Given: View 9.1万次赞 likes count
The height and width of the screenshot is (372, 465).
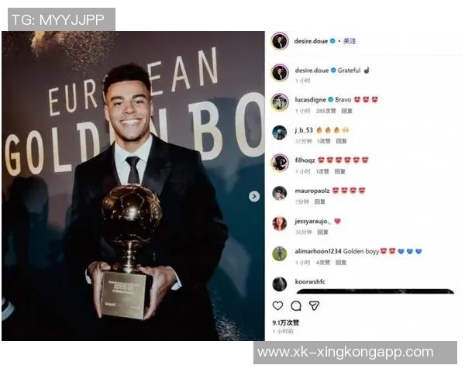Looking at the screenshot, I should click(x=285, y=322).
